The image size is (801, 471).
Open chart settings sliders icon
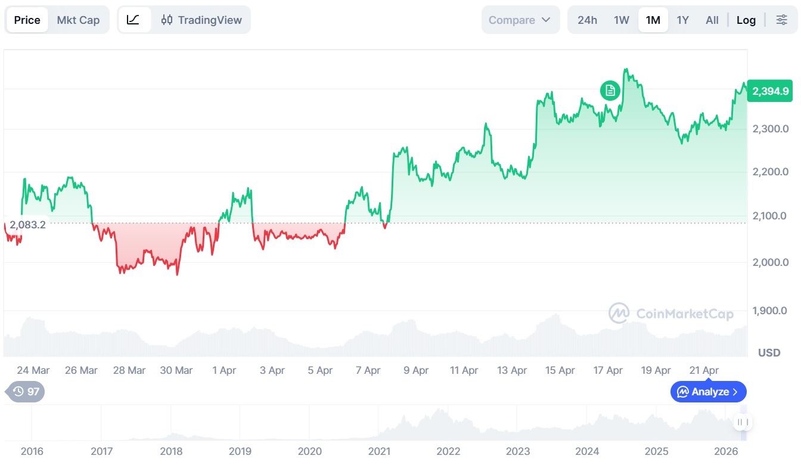tap(781, 20)
